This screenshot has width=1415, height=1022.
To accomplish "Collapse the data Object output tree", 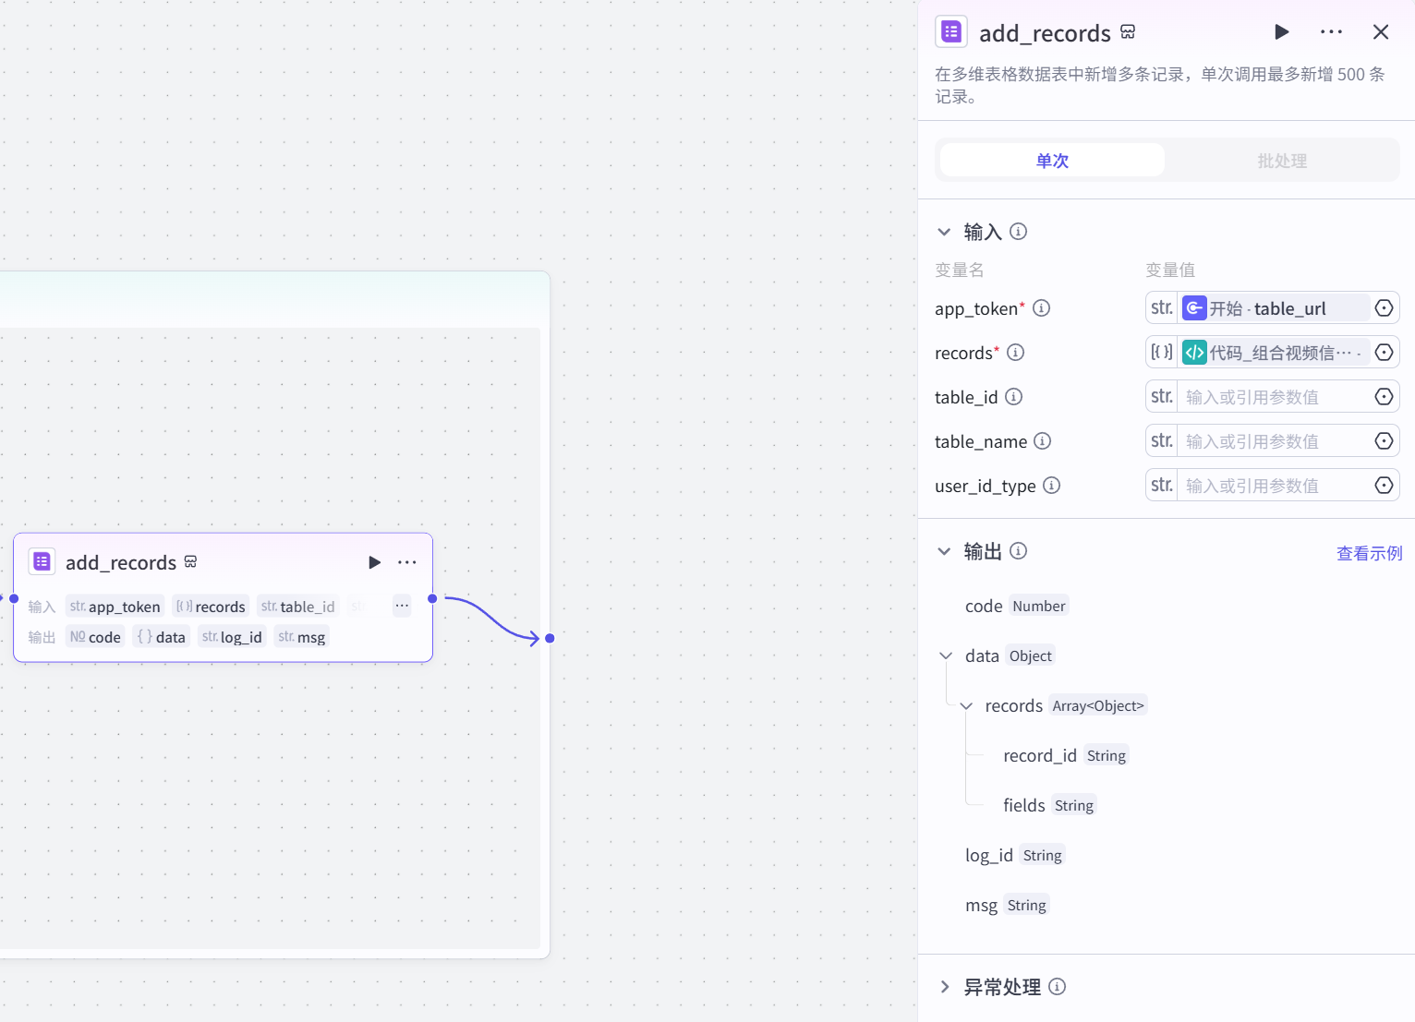I will (x=946, y=655).
